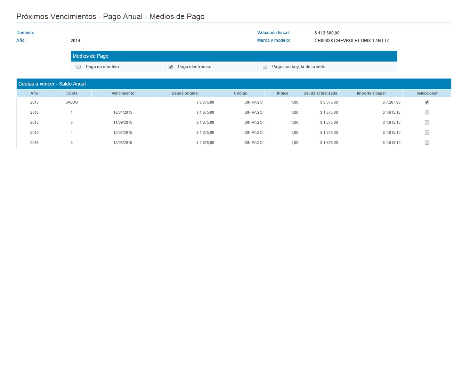Click the $ 7.267,90 amount cell

pyautogui.click(x=391, y=102)
